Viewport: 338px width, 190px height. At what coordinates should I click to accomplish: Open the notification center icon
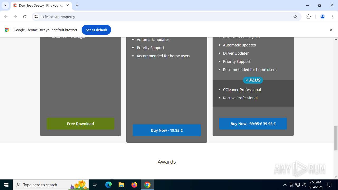click(329, 185)
